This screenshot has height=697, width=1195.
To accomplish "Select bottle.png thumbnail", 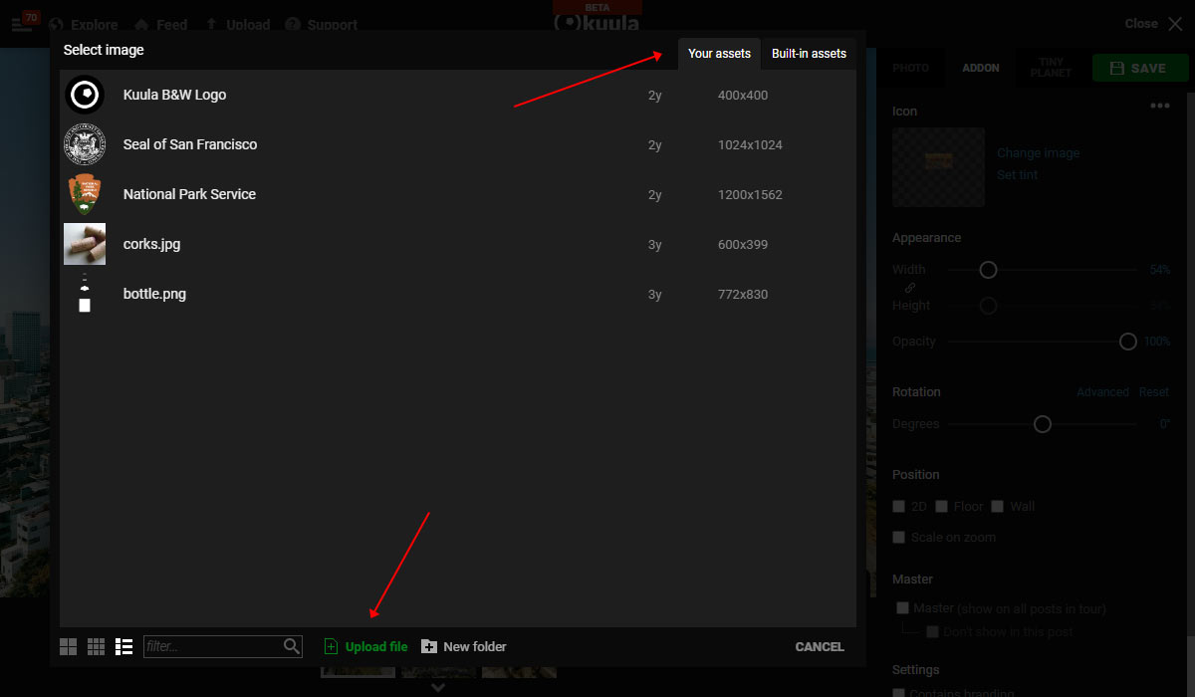I will tap(85, 294).
